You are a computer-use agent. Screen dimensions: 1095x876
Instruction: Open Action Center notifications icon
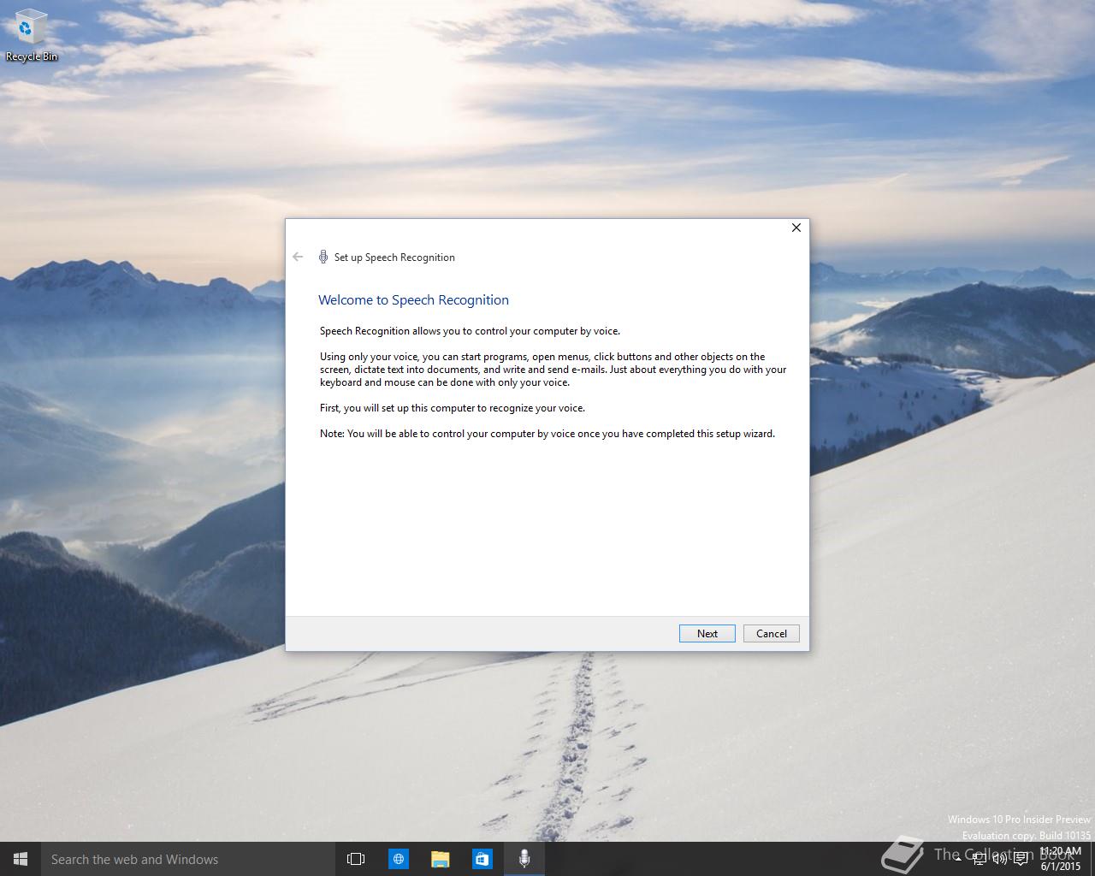click(1021, 859)
